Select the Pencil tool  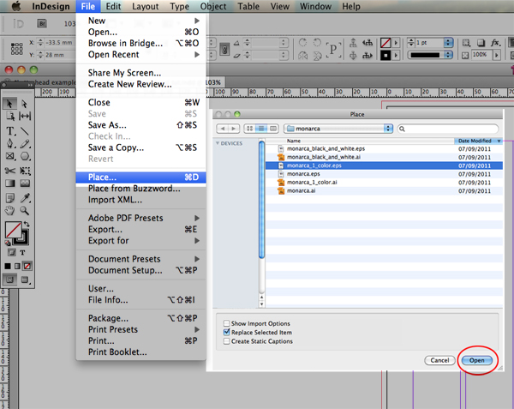(25, 144)
